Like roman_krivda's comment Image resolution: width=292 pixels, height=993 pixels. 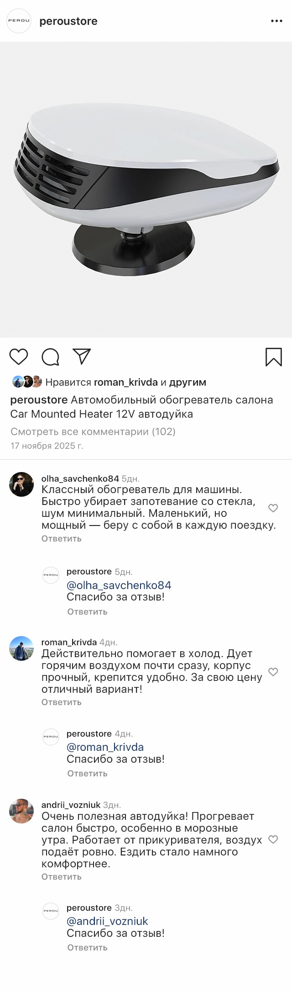point(273,672)
